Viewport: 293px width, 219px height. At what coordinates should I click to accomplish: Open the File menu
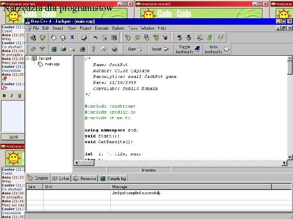coord(36,28)
